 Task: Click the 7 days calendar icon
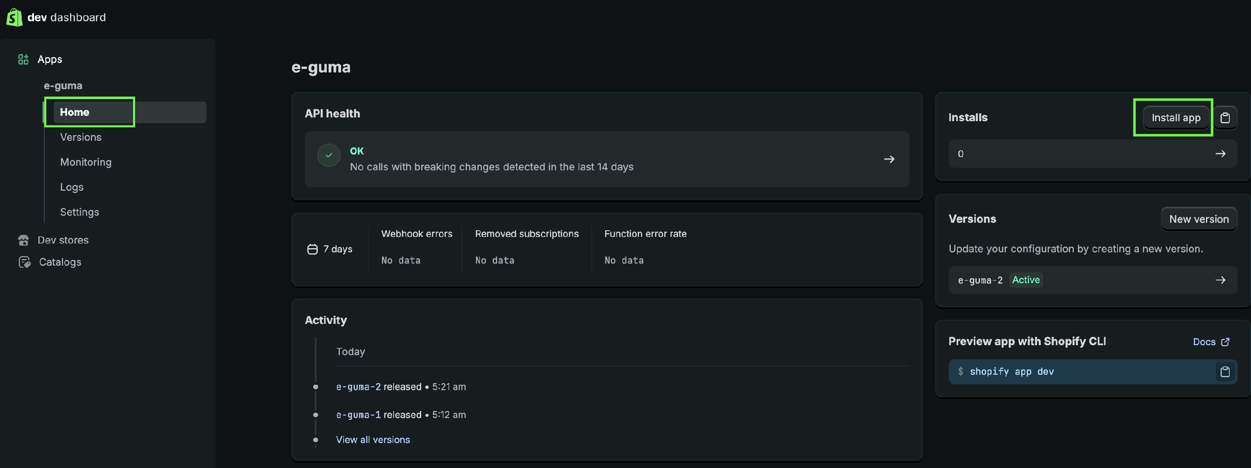312,249
